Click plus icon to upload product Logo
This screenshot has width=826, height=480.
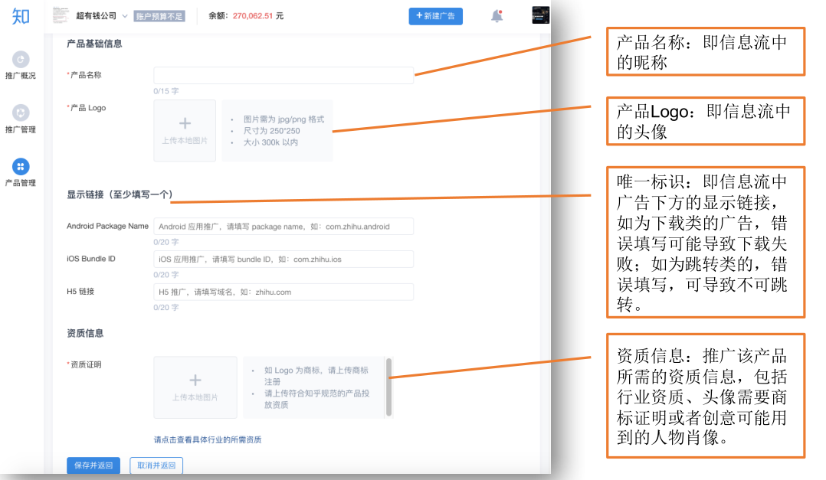(185, 124)
